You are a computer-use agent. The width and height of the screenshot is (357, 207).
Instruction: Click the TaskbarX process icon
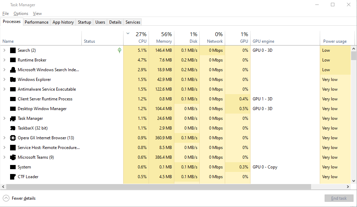pyautogui.click(x=13, y=128)
